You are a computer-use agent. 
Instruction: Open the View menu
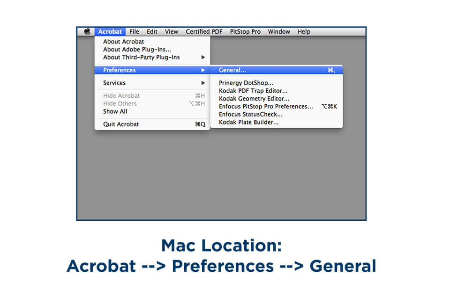tap(172, 31)
